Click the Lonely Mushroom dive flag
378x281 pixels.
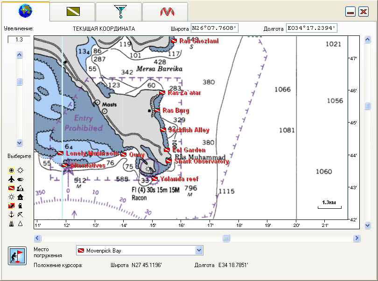(x=61, y=153)
